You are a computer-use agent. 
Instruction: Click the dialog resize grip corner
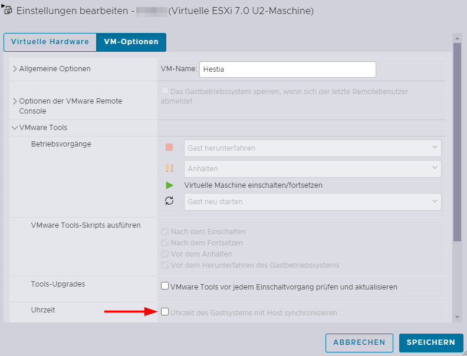[x=464, y=353]
